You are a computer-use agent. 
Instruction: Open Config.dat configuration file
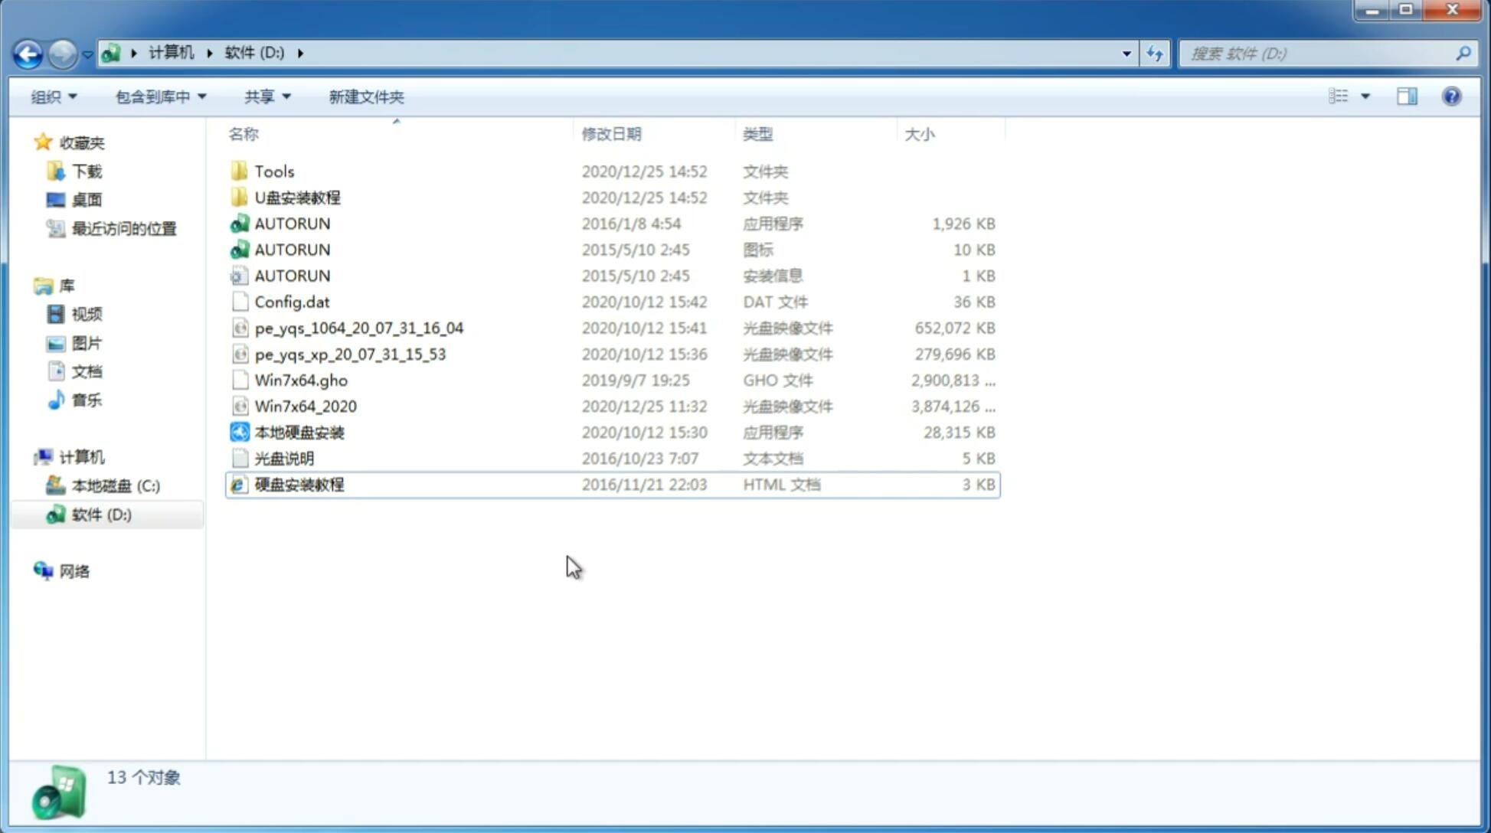pos(292,302)
